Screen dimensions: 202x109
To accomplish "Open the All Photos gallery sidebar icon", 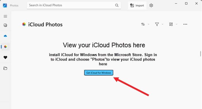I will coord(5,25).
